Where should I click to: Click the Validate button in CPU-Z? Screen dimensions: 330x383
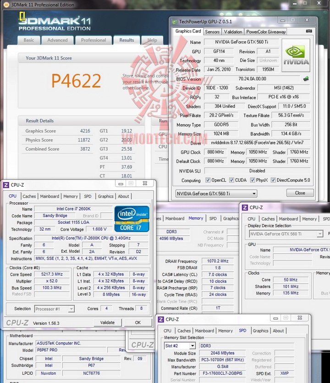(x=107, y=322)
